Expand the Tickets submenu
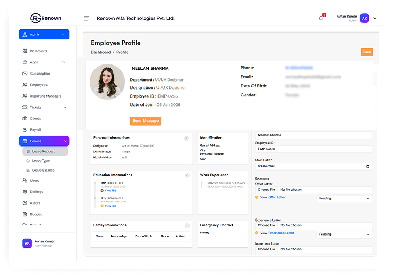 coord(65,108)
